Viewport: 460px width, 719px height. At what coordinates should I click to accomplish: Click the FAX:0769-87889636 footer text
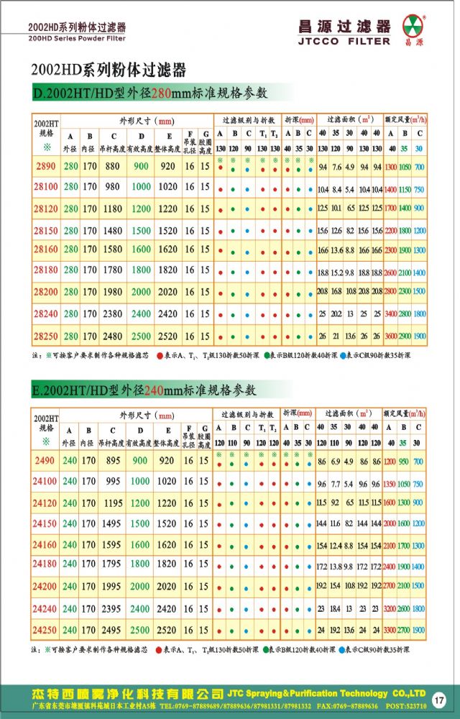click(x=349, y=706)
